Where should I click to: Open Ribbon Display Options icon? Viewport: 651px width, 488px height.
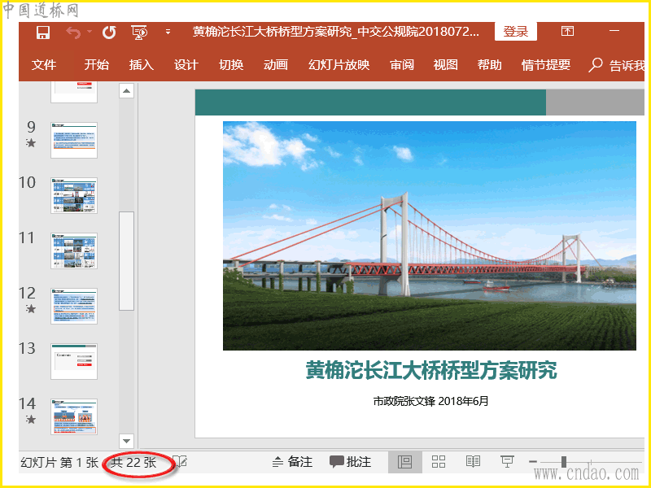point(567,31)
